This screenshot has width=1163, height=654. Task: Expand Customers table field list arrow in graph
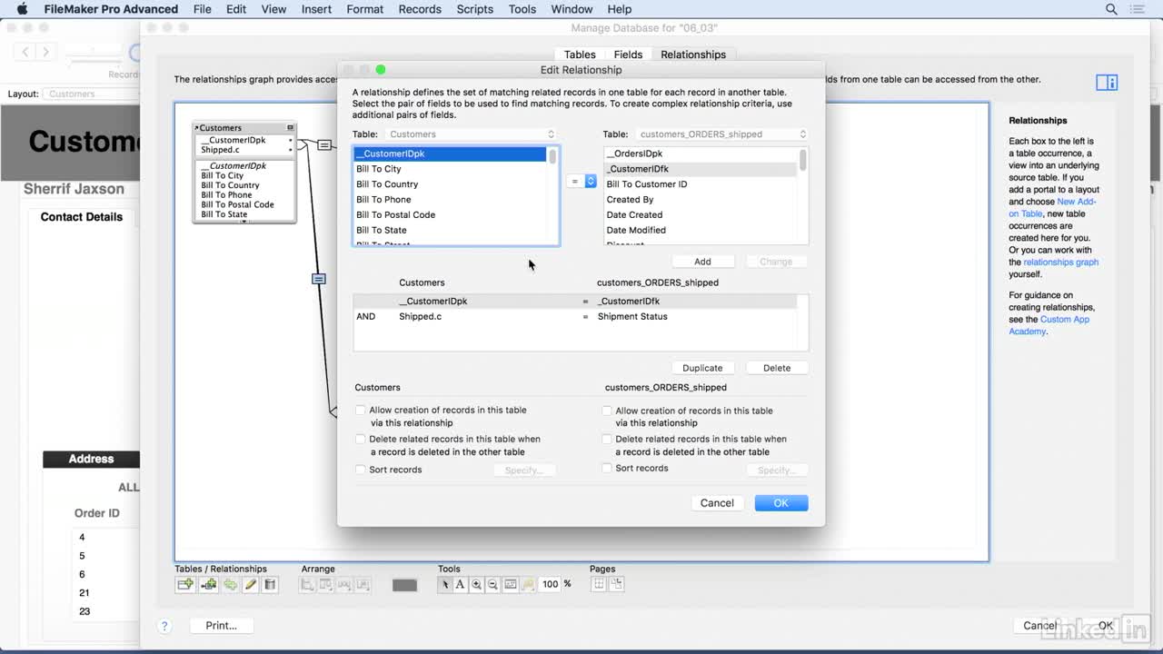[244, 221]
